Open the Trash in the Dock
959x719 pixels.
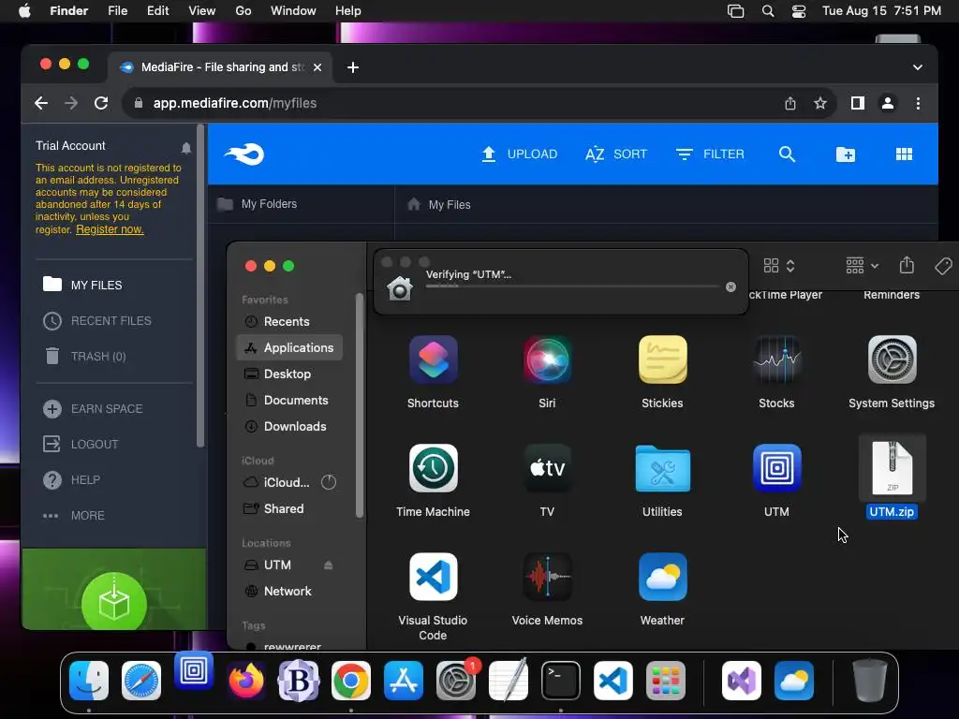click(869, 681)
